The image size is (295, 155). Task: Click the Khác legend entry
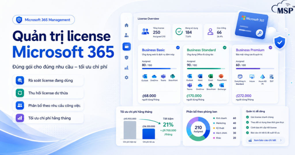(x=224, y=138)
